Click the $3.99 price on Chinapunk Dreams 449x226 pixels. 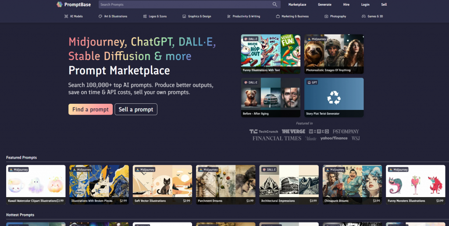point(376,201)
